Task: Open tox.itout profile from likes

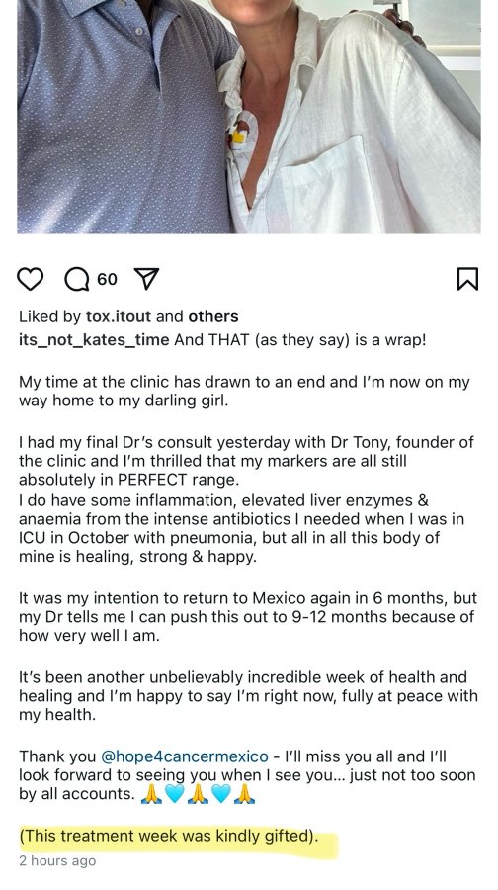Action: coord(119,316)
